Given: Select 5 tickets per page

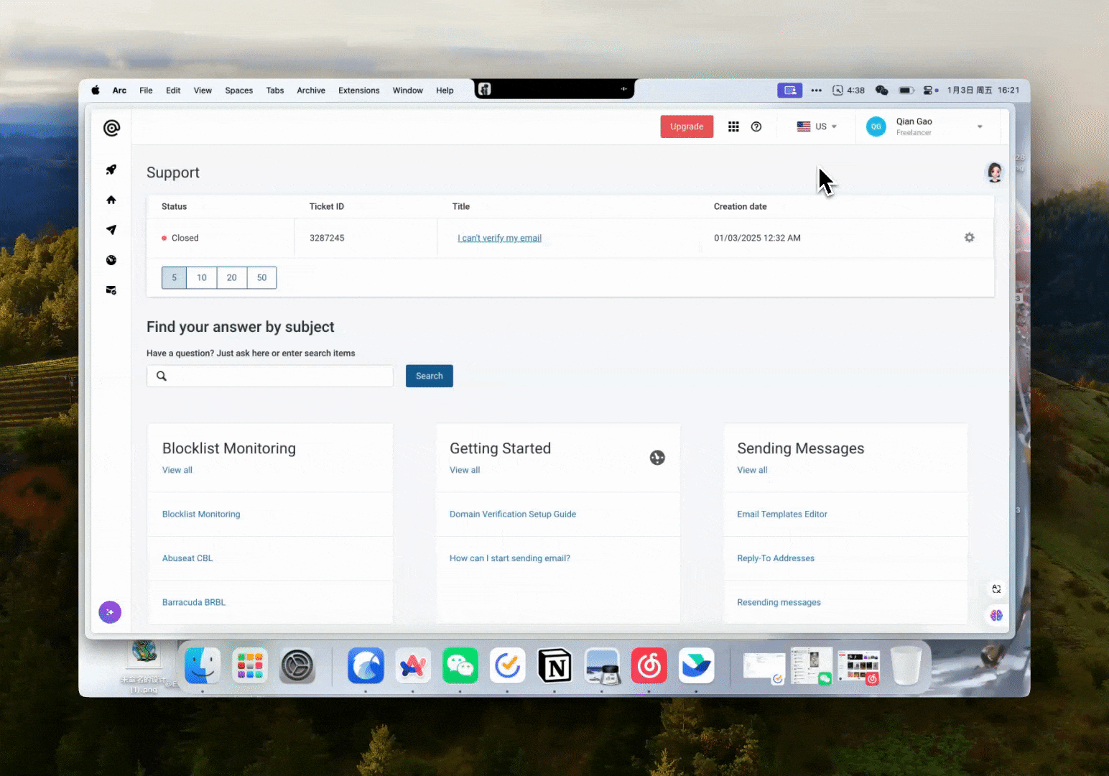Looking at the screenshot, I should pyautogui.click(x=175, y=278).
